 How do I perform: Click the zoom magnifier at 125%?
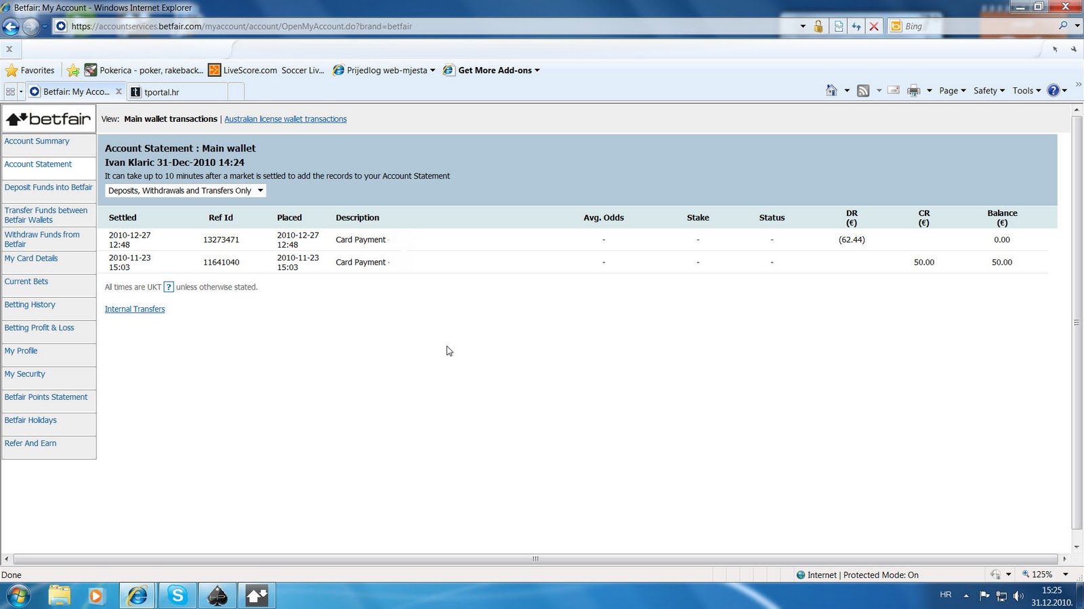(x=1026, y=574)
